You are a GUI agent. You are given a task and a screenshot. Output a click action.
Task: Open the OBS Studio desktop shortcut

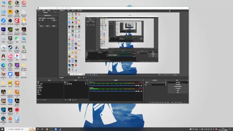(x=10, y=22)
